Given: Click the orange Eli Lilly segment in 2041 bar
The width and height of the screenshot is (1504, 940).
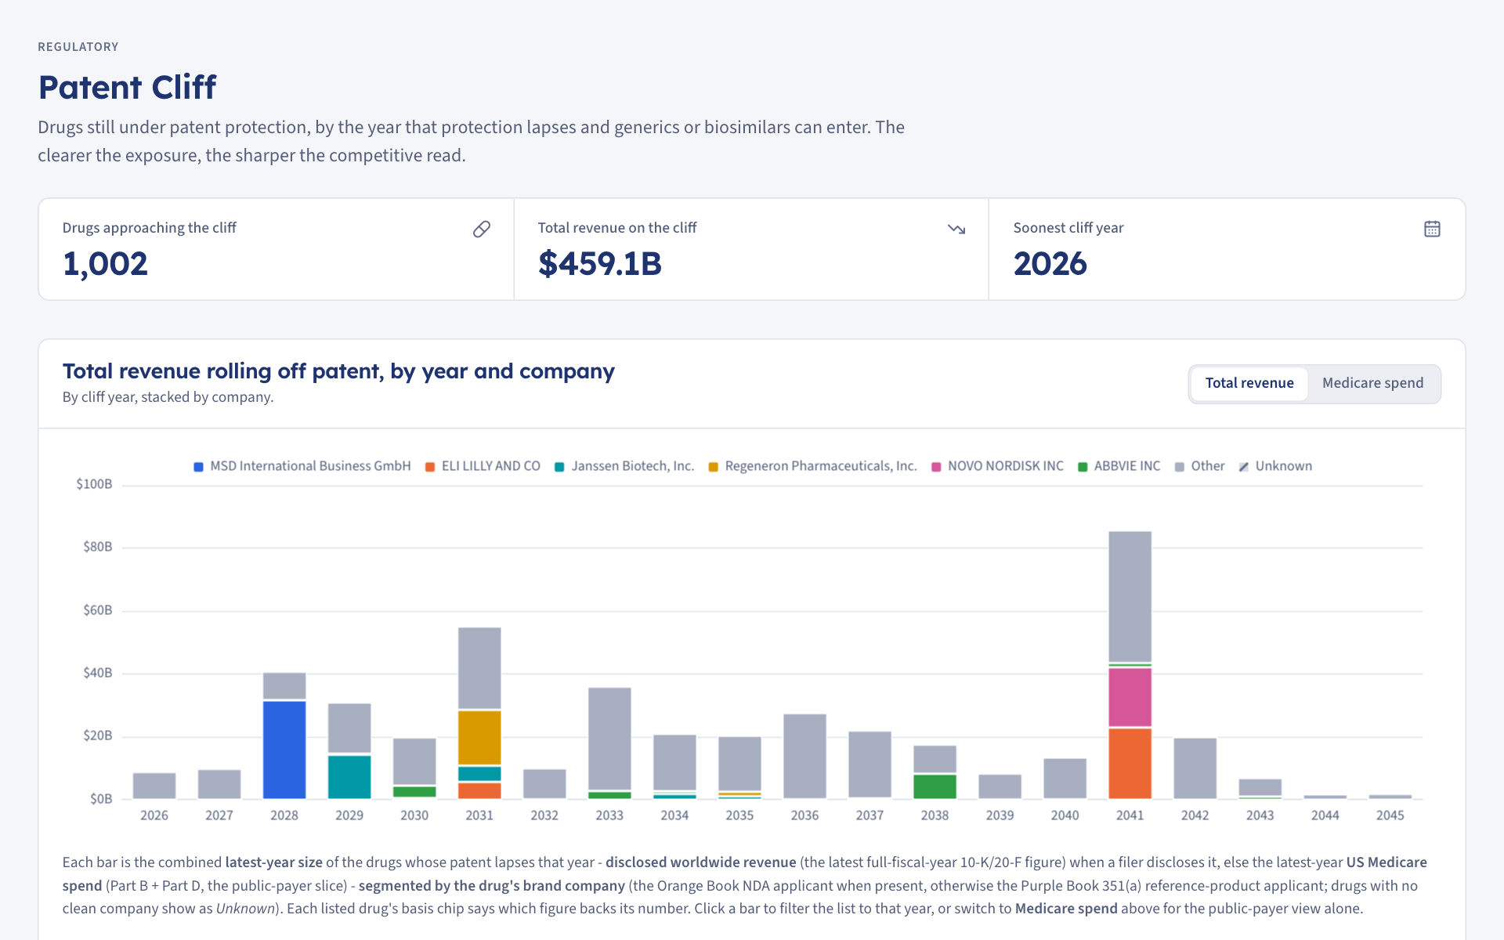Looking at the screenshot, I should pos(1130,764).
